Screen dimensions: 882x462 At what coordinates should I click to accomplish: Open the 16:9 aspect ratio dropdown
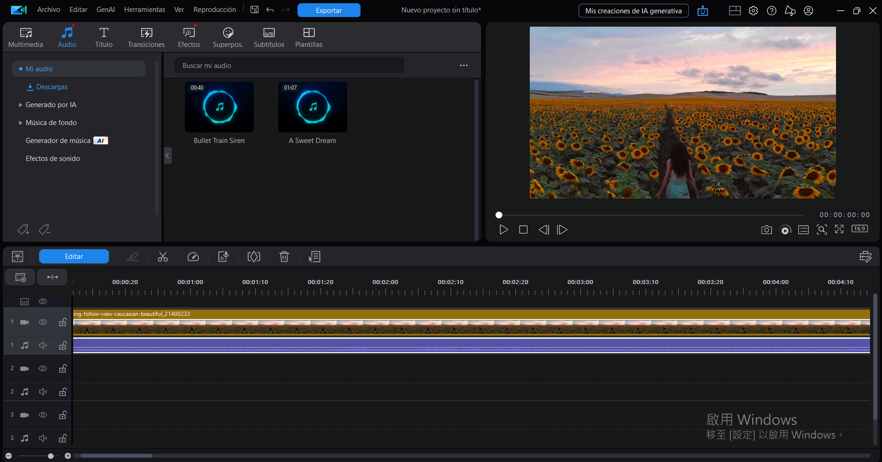click(859, 229)
